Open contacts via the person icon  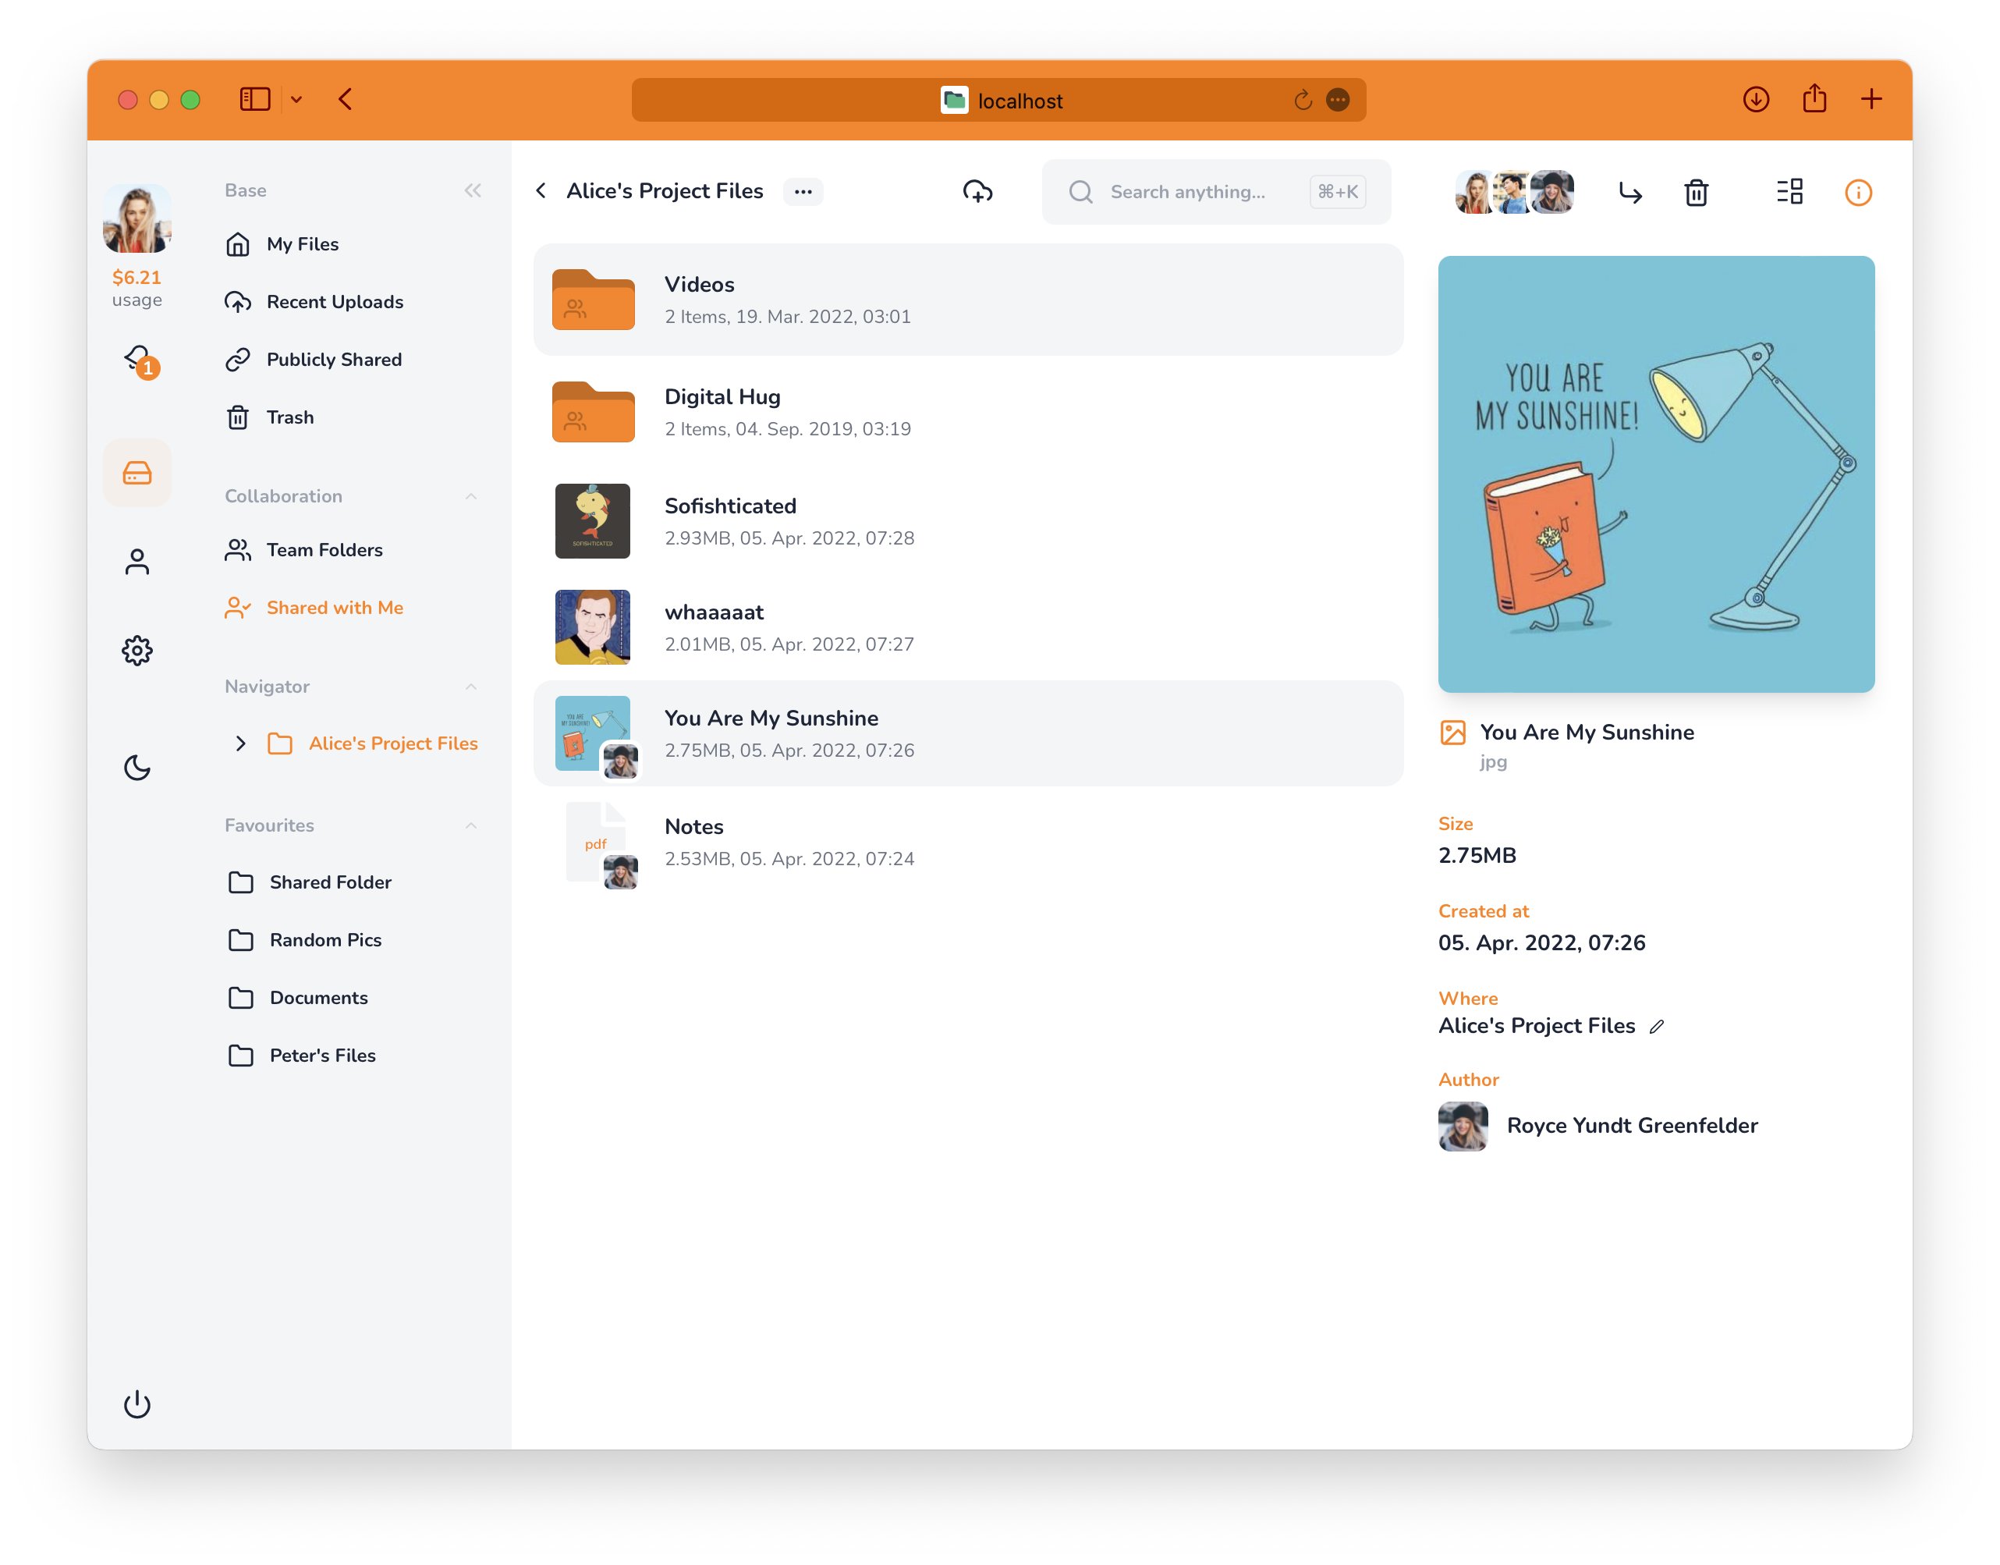click(137, 560)
